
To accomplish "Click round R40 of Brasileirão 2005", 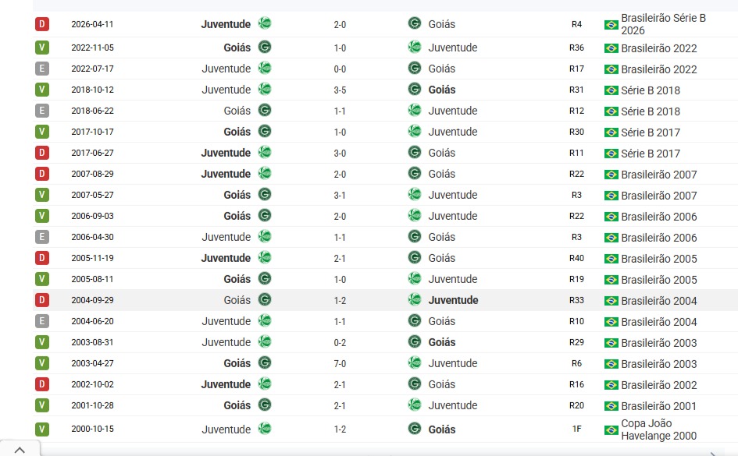I will (576, 258).
